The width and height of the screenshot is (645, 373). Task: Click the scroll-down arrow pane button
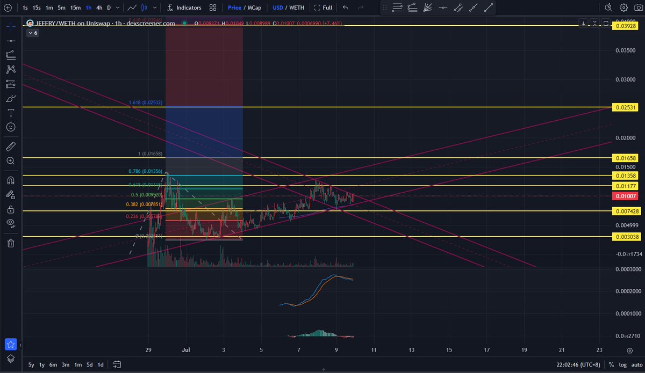coord(584,24)
